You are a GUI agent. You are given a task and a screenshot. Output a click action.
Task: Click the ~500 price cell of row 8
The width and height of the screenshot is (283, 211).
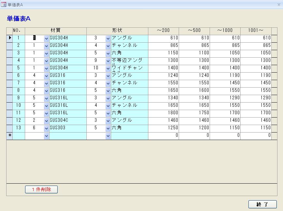click(x=194, y=91)
